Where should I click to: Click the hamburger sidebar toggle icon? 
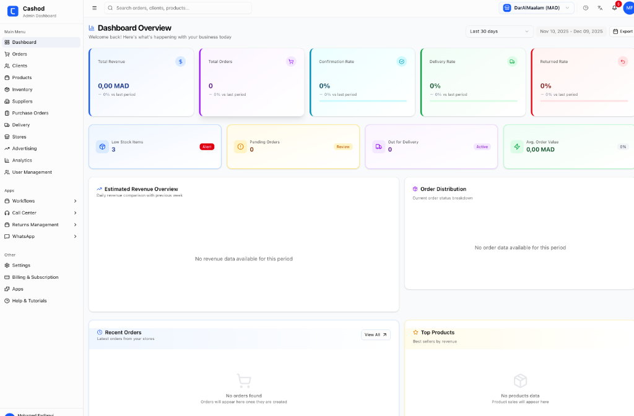[94, 8]
